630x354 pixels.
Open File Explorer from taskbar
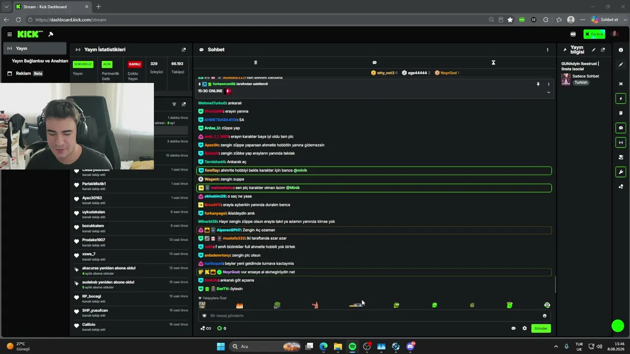tap(338, 347)
